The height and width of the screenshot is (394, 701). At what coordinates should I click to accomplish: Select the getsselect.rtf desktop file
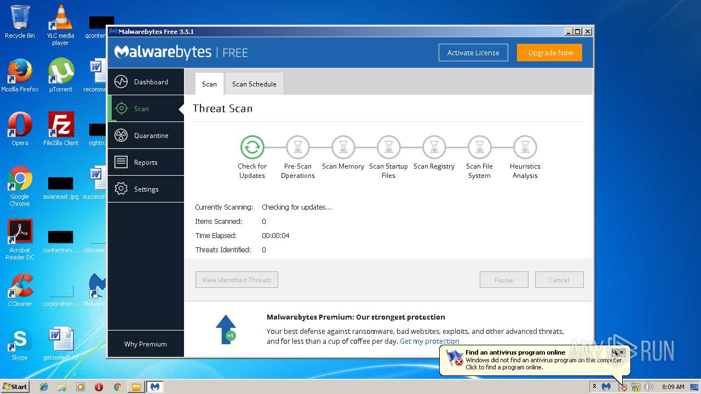61,344
